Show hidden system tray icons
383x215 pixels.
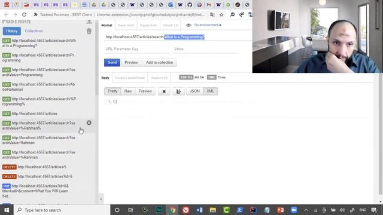point(306,210)
